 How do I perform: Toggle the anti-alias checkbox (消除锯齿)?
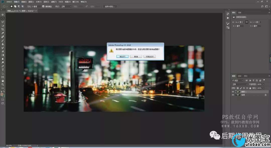click(43, 6)
